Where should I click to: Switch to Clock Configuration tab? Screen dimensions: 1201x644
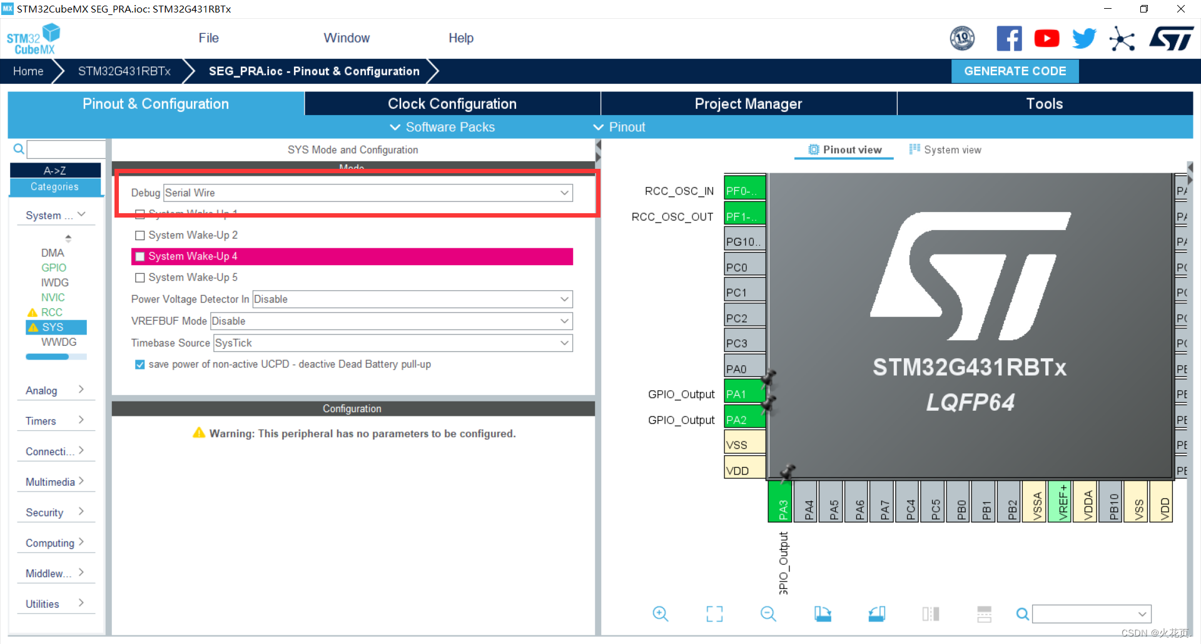pos(452,104)
